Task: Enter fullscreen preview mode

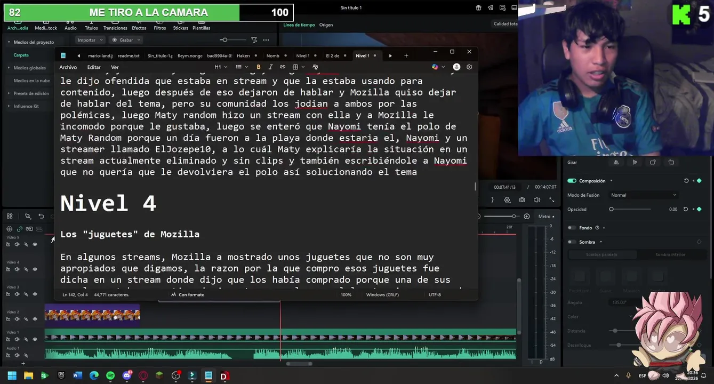Action: coord(552,200)
